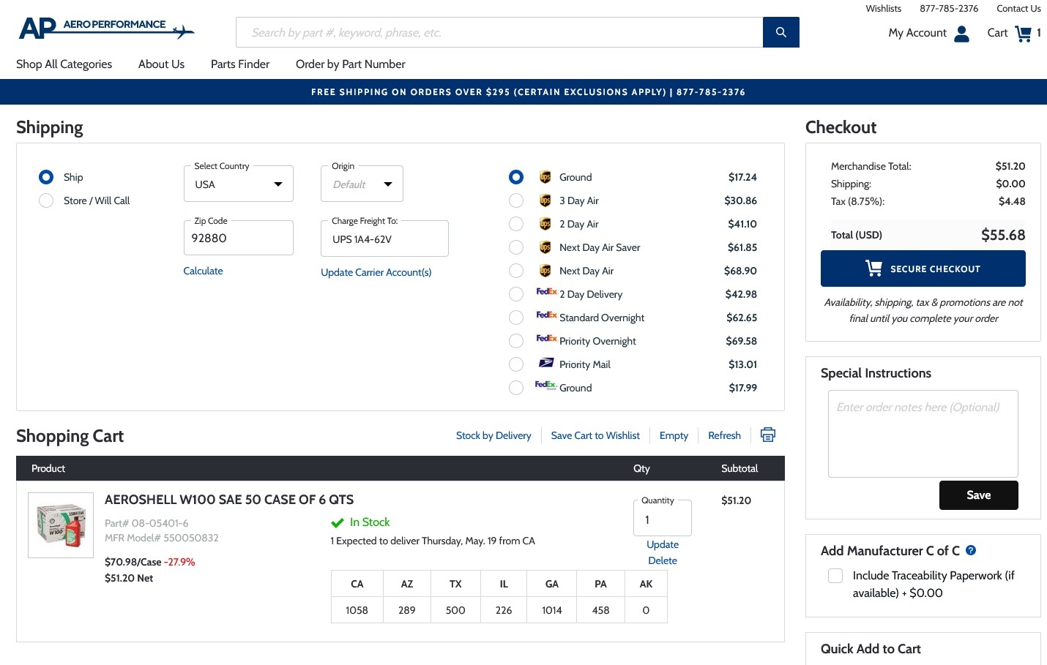Click FedEx logo beside Priority Overnight

pos(546,339)
